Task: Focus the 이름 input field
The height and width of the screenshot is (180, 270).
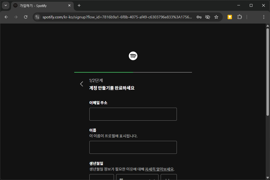Action: pyautogui.click(x=133, y=147)
